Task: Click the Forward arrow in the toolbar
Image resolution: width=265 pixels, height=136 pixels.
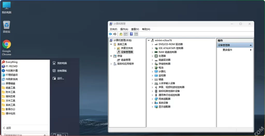Action: click(x=115, y=34)
